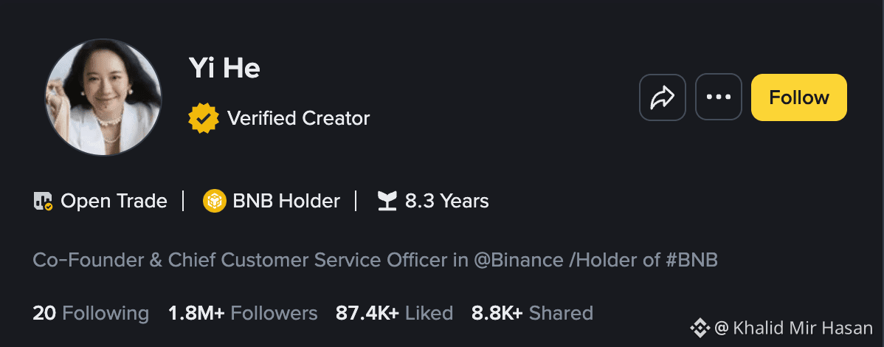Click the 8.8K+ Shared stat
The image size is (884, 347).
[x=532, y=312]
